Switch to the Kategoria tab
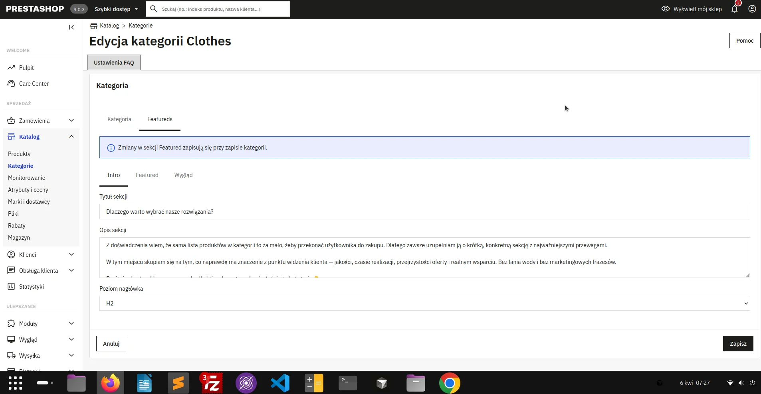 (x=119, y=119)
